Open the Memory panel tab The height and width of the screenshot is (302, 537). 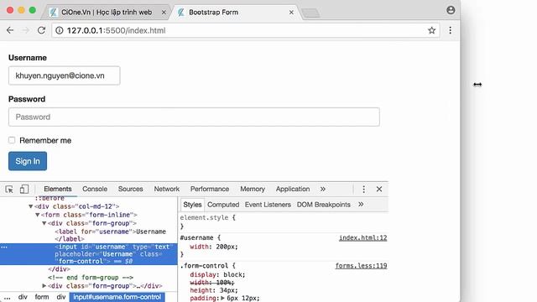[x=253, y=189]
